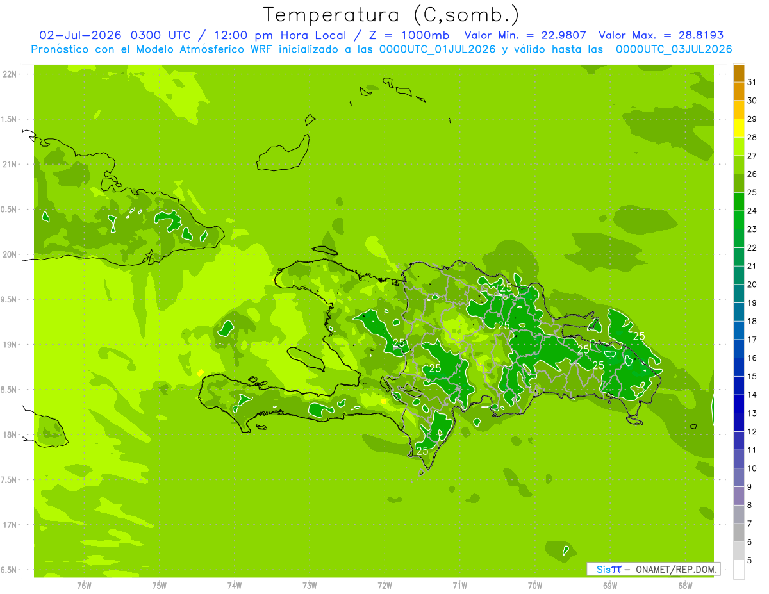
Task: Click the 'Valor Min. = 22.9807' value
Action: (525, 35)
